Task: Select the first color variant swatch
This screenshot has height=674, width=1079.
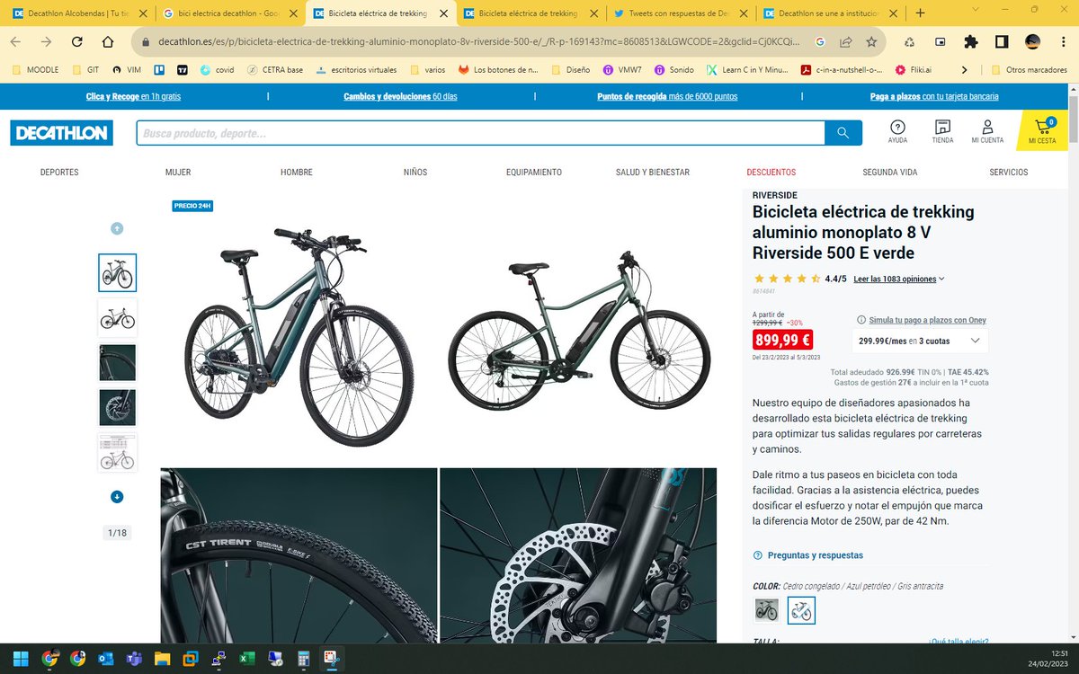Action: point(766,610)
